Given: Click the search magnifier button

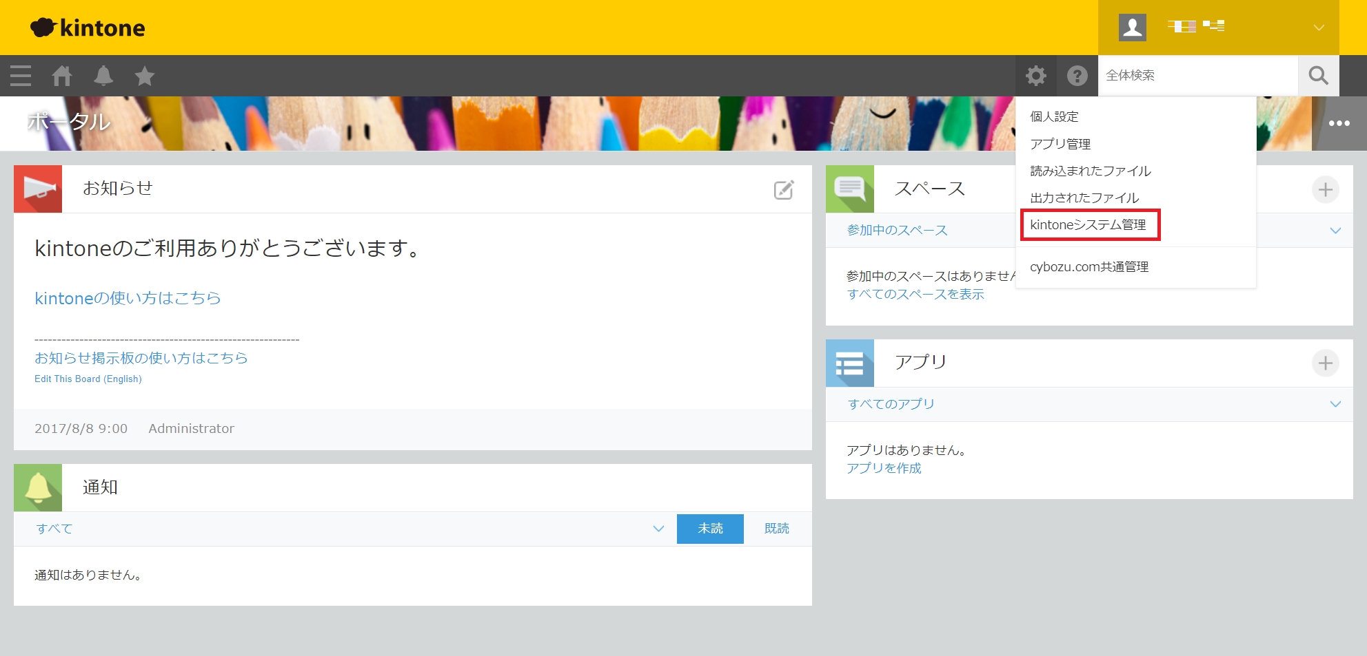Looking at the screenshot, I should tap(1318, 76).
